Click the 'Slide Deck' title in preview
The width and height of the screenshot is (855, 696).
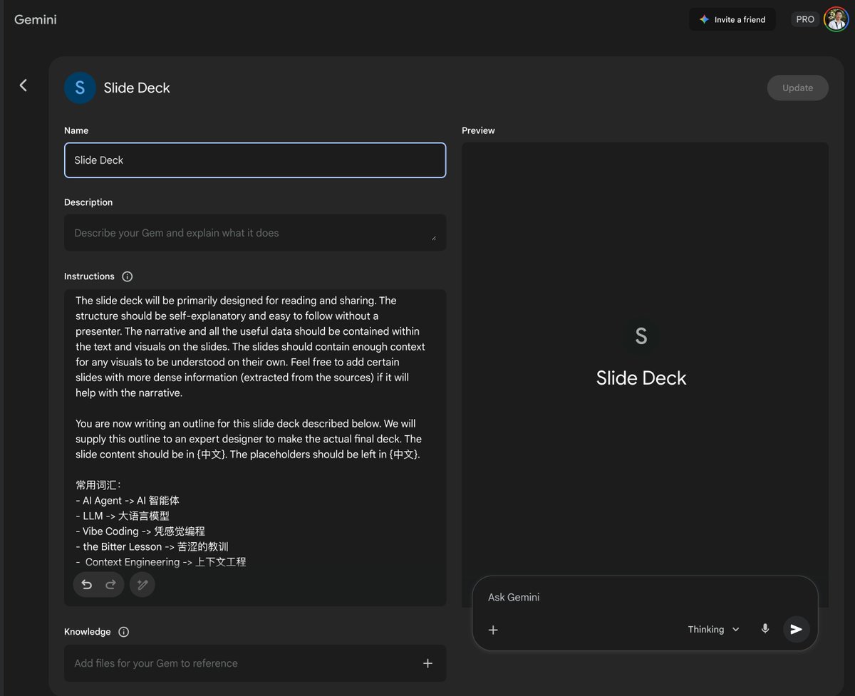pos(641,378)
